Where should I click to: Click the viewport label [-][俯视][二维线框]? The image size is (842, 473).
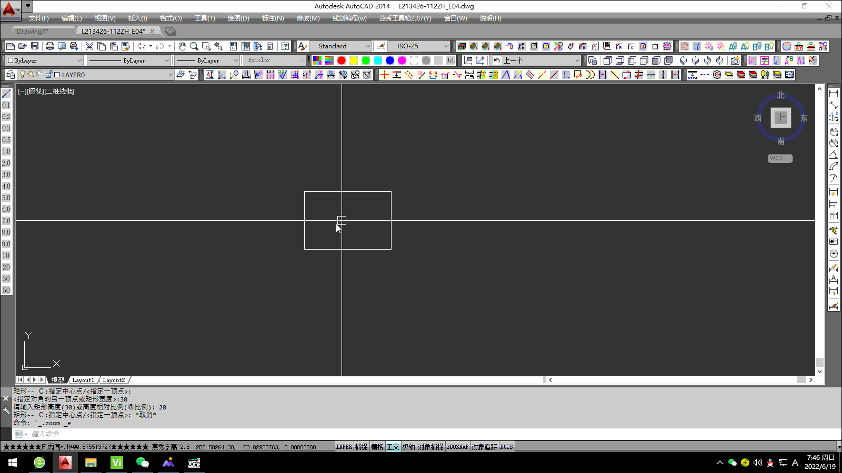pyautogui.click(x=46, y=91)
